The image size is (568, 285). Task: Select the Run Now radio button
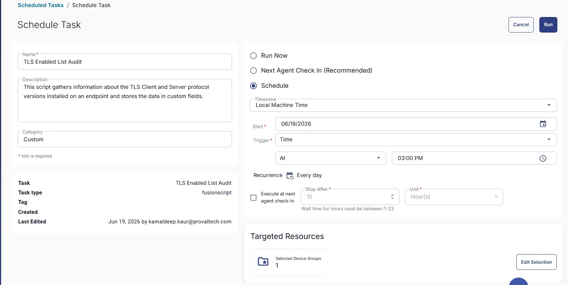point(253,56)
